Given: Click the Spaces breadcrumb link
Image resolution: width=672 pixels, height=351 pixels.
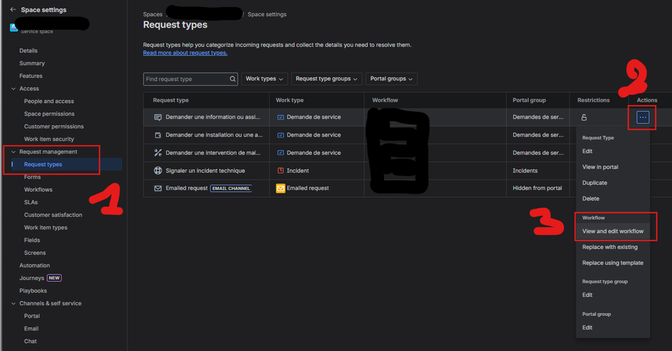Looking at the screenshot, I should point(153,15).
